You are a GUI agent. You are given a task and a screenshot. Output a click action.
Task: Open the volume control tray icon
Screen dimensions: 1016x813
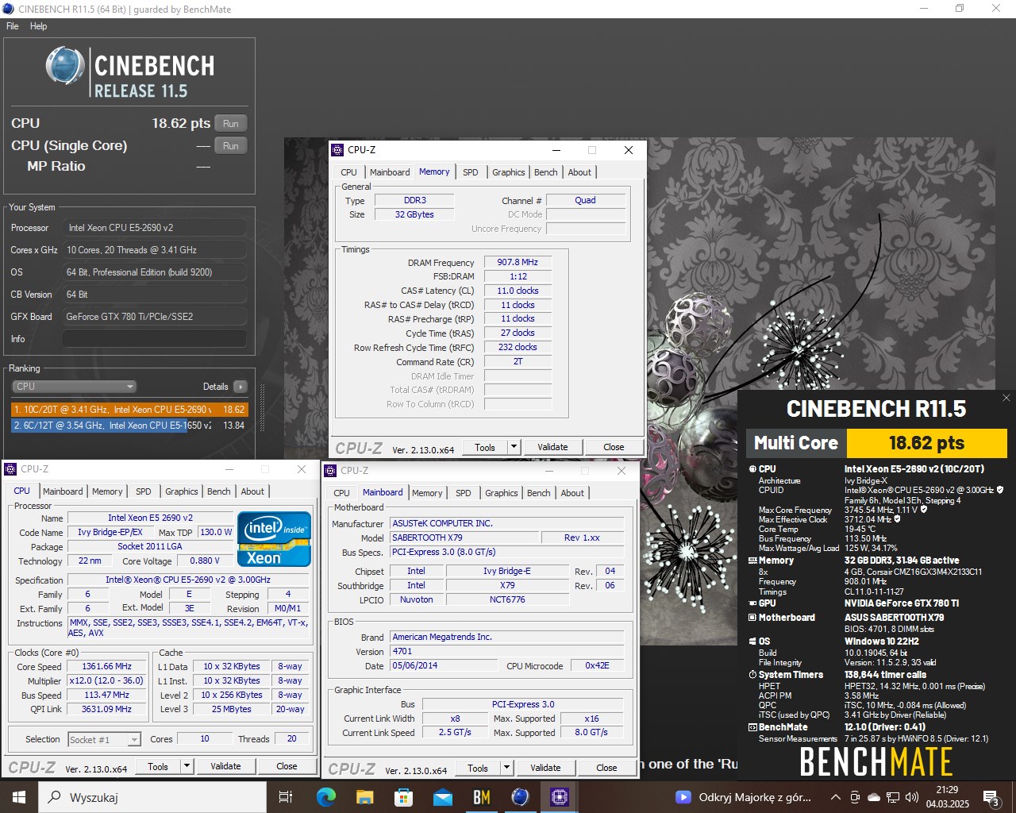point(912,797)
